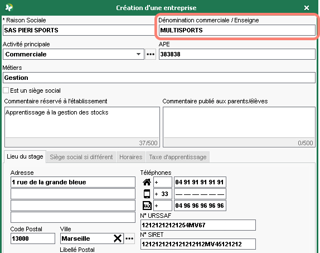Click the fourth empty Adresse line

(73, 217)
